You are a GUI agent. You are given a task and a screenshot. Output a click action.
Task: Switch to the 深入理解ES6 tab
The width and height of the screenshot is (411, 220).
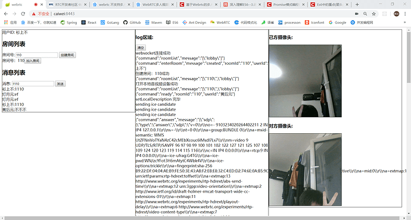coord(242,4)
